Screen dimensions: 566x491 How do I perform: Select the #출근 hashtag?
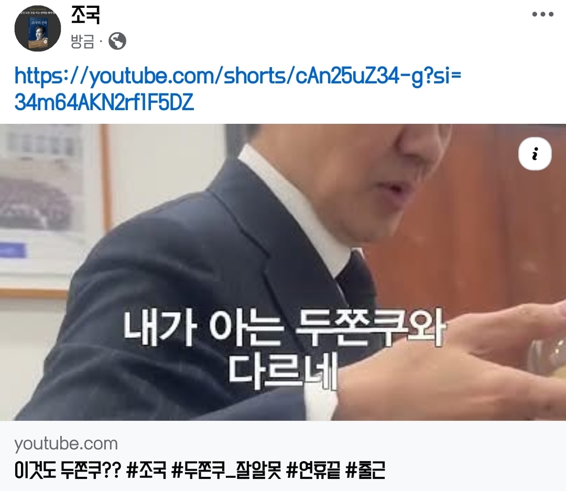[365, 470]
